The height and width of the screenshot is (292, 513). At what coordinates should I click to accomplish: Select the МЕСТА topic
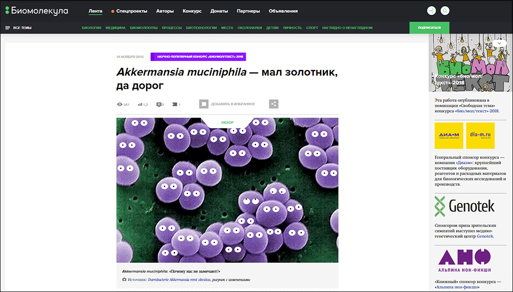tap(227, 28)
